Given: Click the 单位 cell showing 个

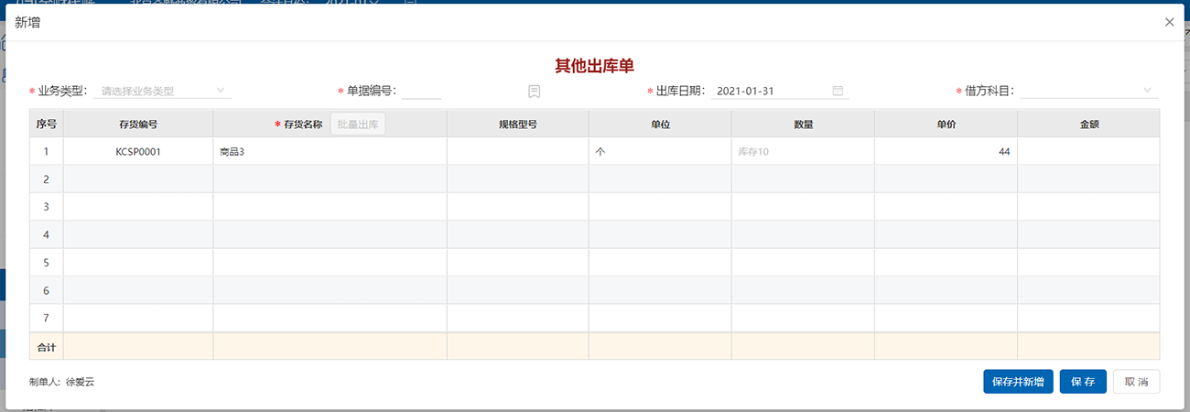Looking at the screenshot, I should [659, 152].
